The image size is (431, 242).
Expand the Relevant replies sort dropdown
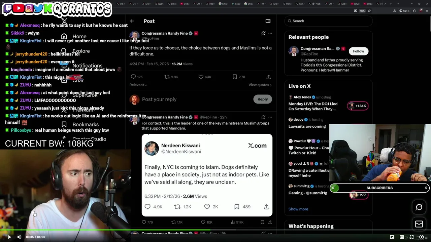[x=138, y=85]
